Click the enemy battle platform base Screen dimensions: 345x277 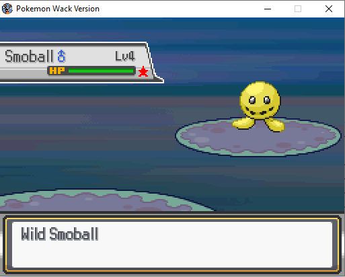(258, 137)
